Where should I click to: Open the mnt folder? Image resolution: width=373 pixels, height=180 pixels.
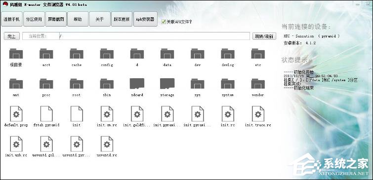pyautogui.click(x=16, y=84)
